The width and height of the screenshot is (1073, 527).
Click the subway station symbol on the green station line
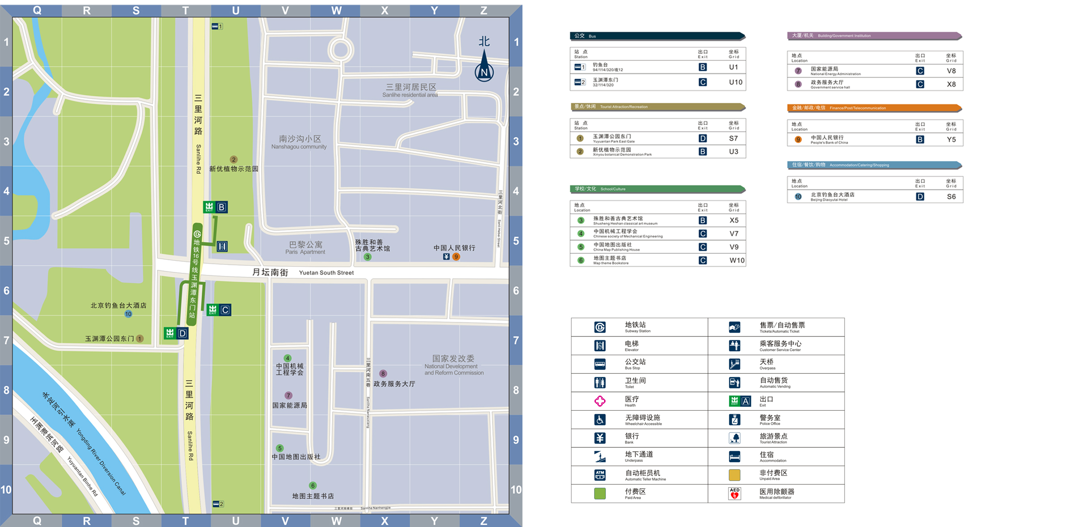[x=197, y=234]
